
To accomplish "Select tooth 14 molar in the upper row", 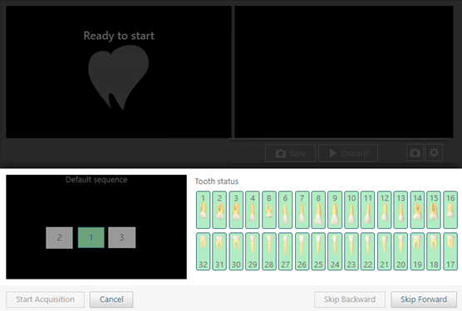I will pos(417,210).
